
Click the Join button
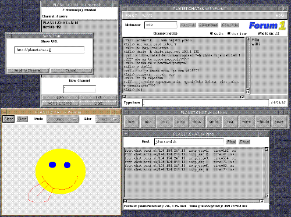(61, 97)
